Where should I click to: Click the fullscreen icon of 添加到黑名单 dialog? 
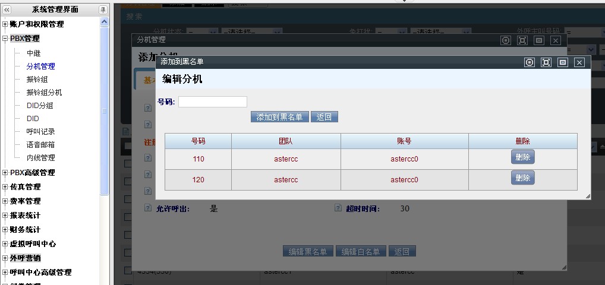click(546, 62)
